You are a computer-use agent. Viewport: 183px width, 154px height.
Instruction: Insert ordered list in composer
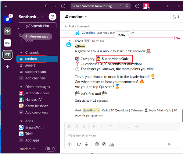pos(103,127)
